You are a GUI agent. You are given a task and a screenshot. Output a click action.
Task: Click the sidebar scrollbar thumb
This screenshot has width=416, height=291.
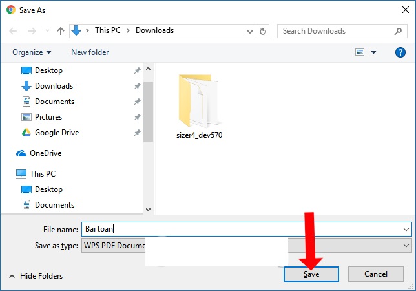tap(149, 112)
